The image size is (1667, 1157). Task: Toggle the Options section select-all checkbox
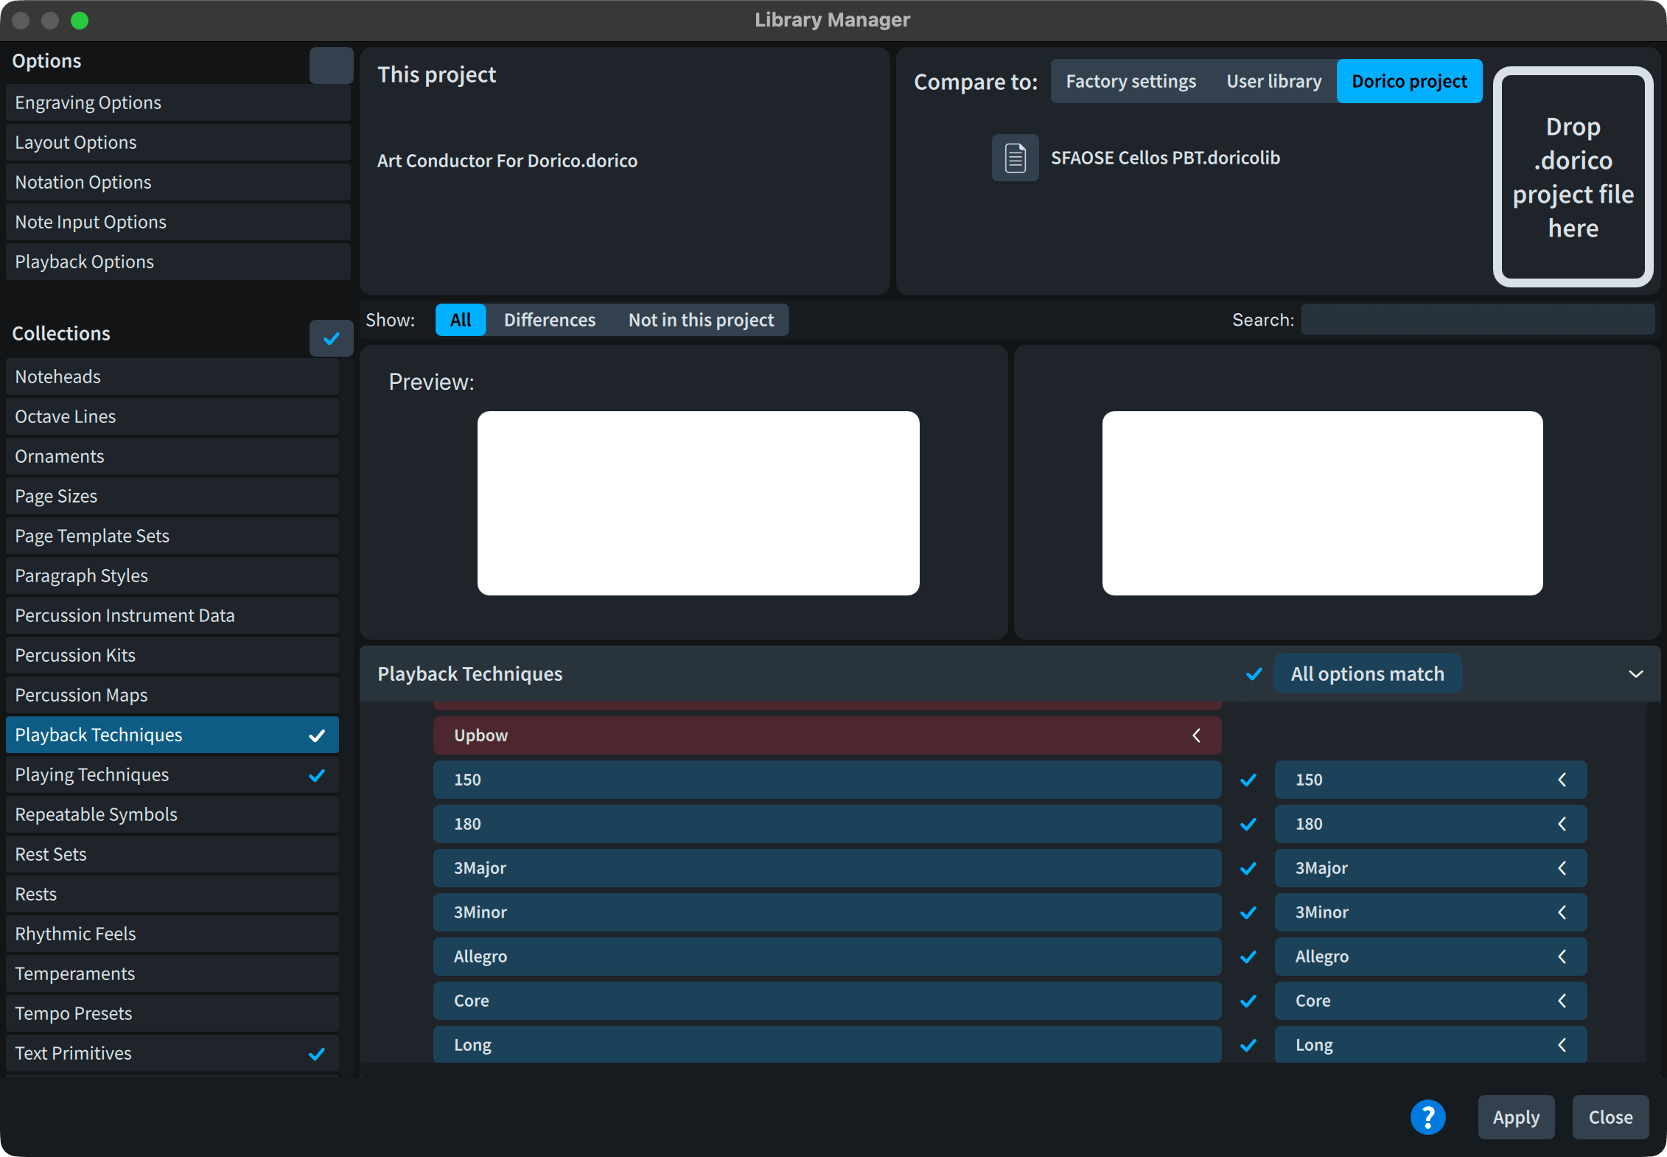click(x=331, y=66)
